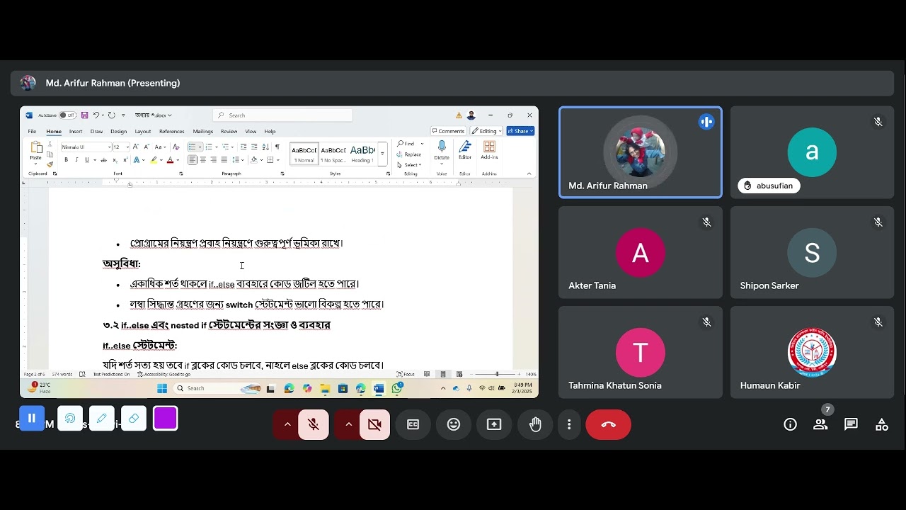Open the Editing mode dropdown

click(x=487, y=131)
